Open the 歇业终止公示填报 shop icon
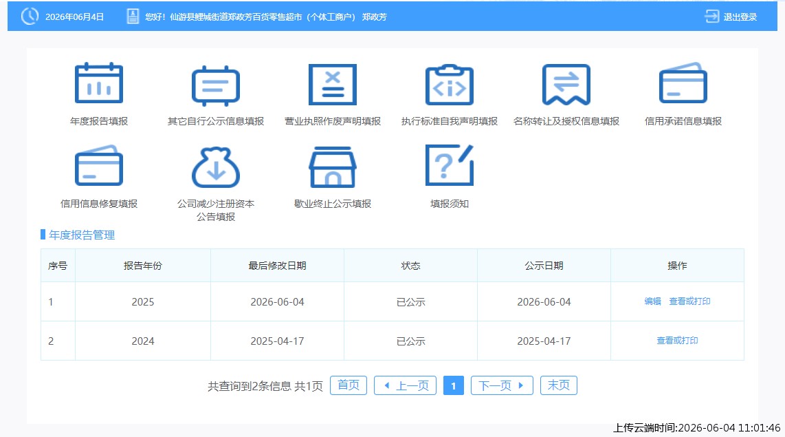This screenshot has width=785, height=437. (x=333, y=167)
